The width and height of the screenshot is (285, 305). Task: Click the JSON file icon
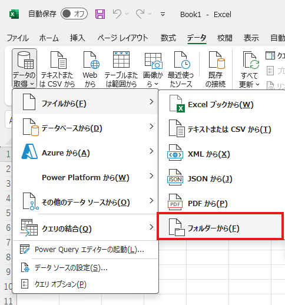click(175, 178)
